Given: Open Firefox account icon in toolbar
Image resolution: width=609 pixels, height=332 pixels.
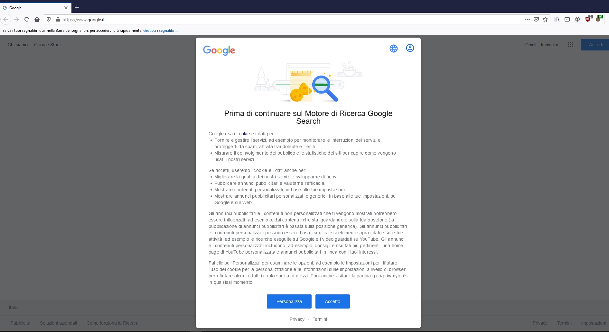Looking at the screenshot, I should click(577, 19).
